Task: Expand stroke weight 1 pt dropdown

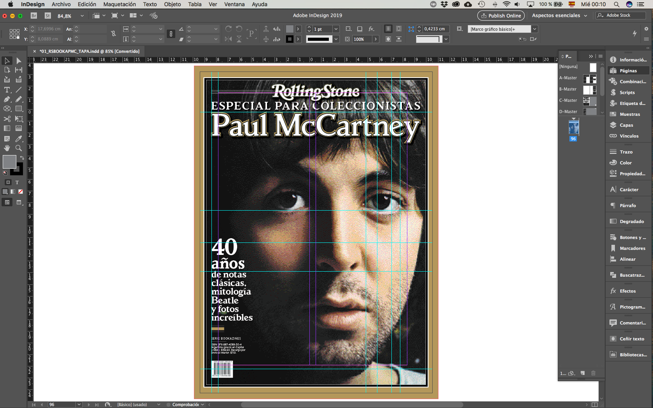Action: (x=336, y=29)
